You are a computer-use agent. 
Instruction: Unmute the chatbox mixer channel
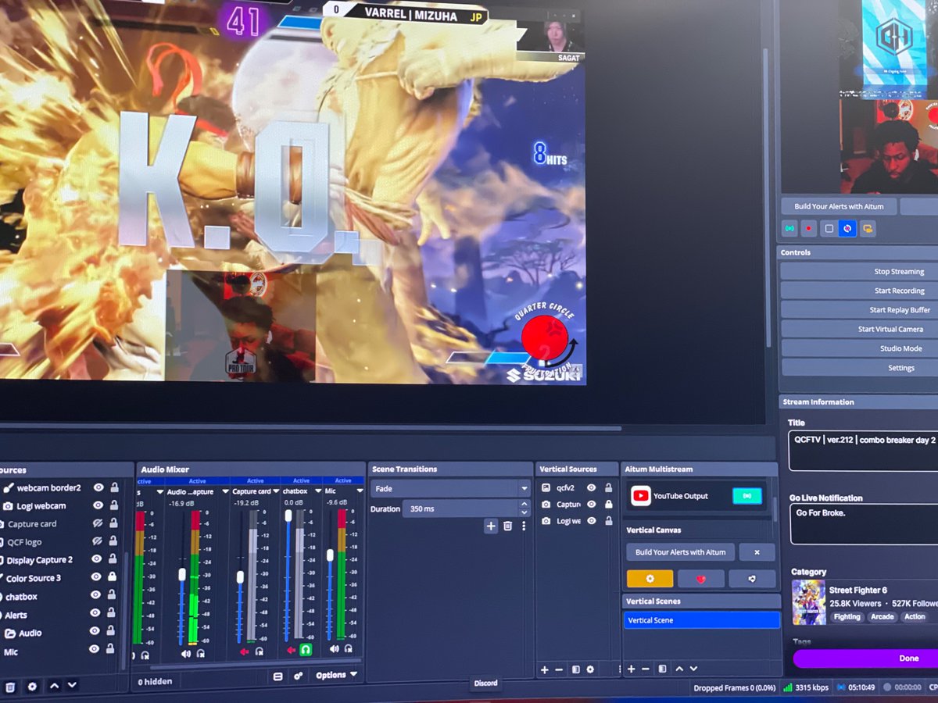[x=291, y=650]
